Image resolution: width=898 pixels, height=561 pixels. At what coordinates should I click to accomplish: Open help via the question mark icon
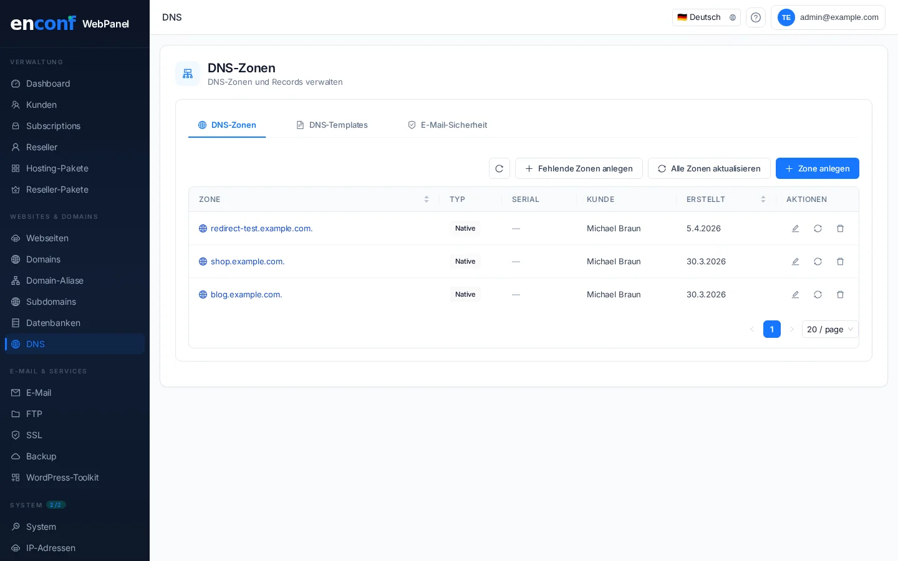pos(755,17)
